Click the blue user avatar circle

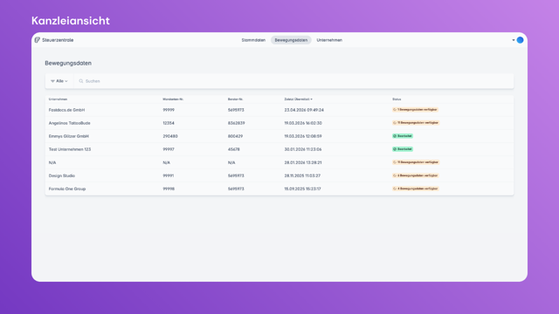point(521,40)
